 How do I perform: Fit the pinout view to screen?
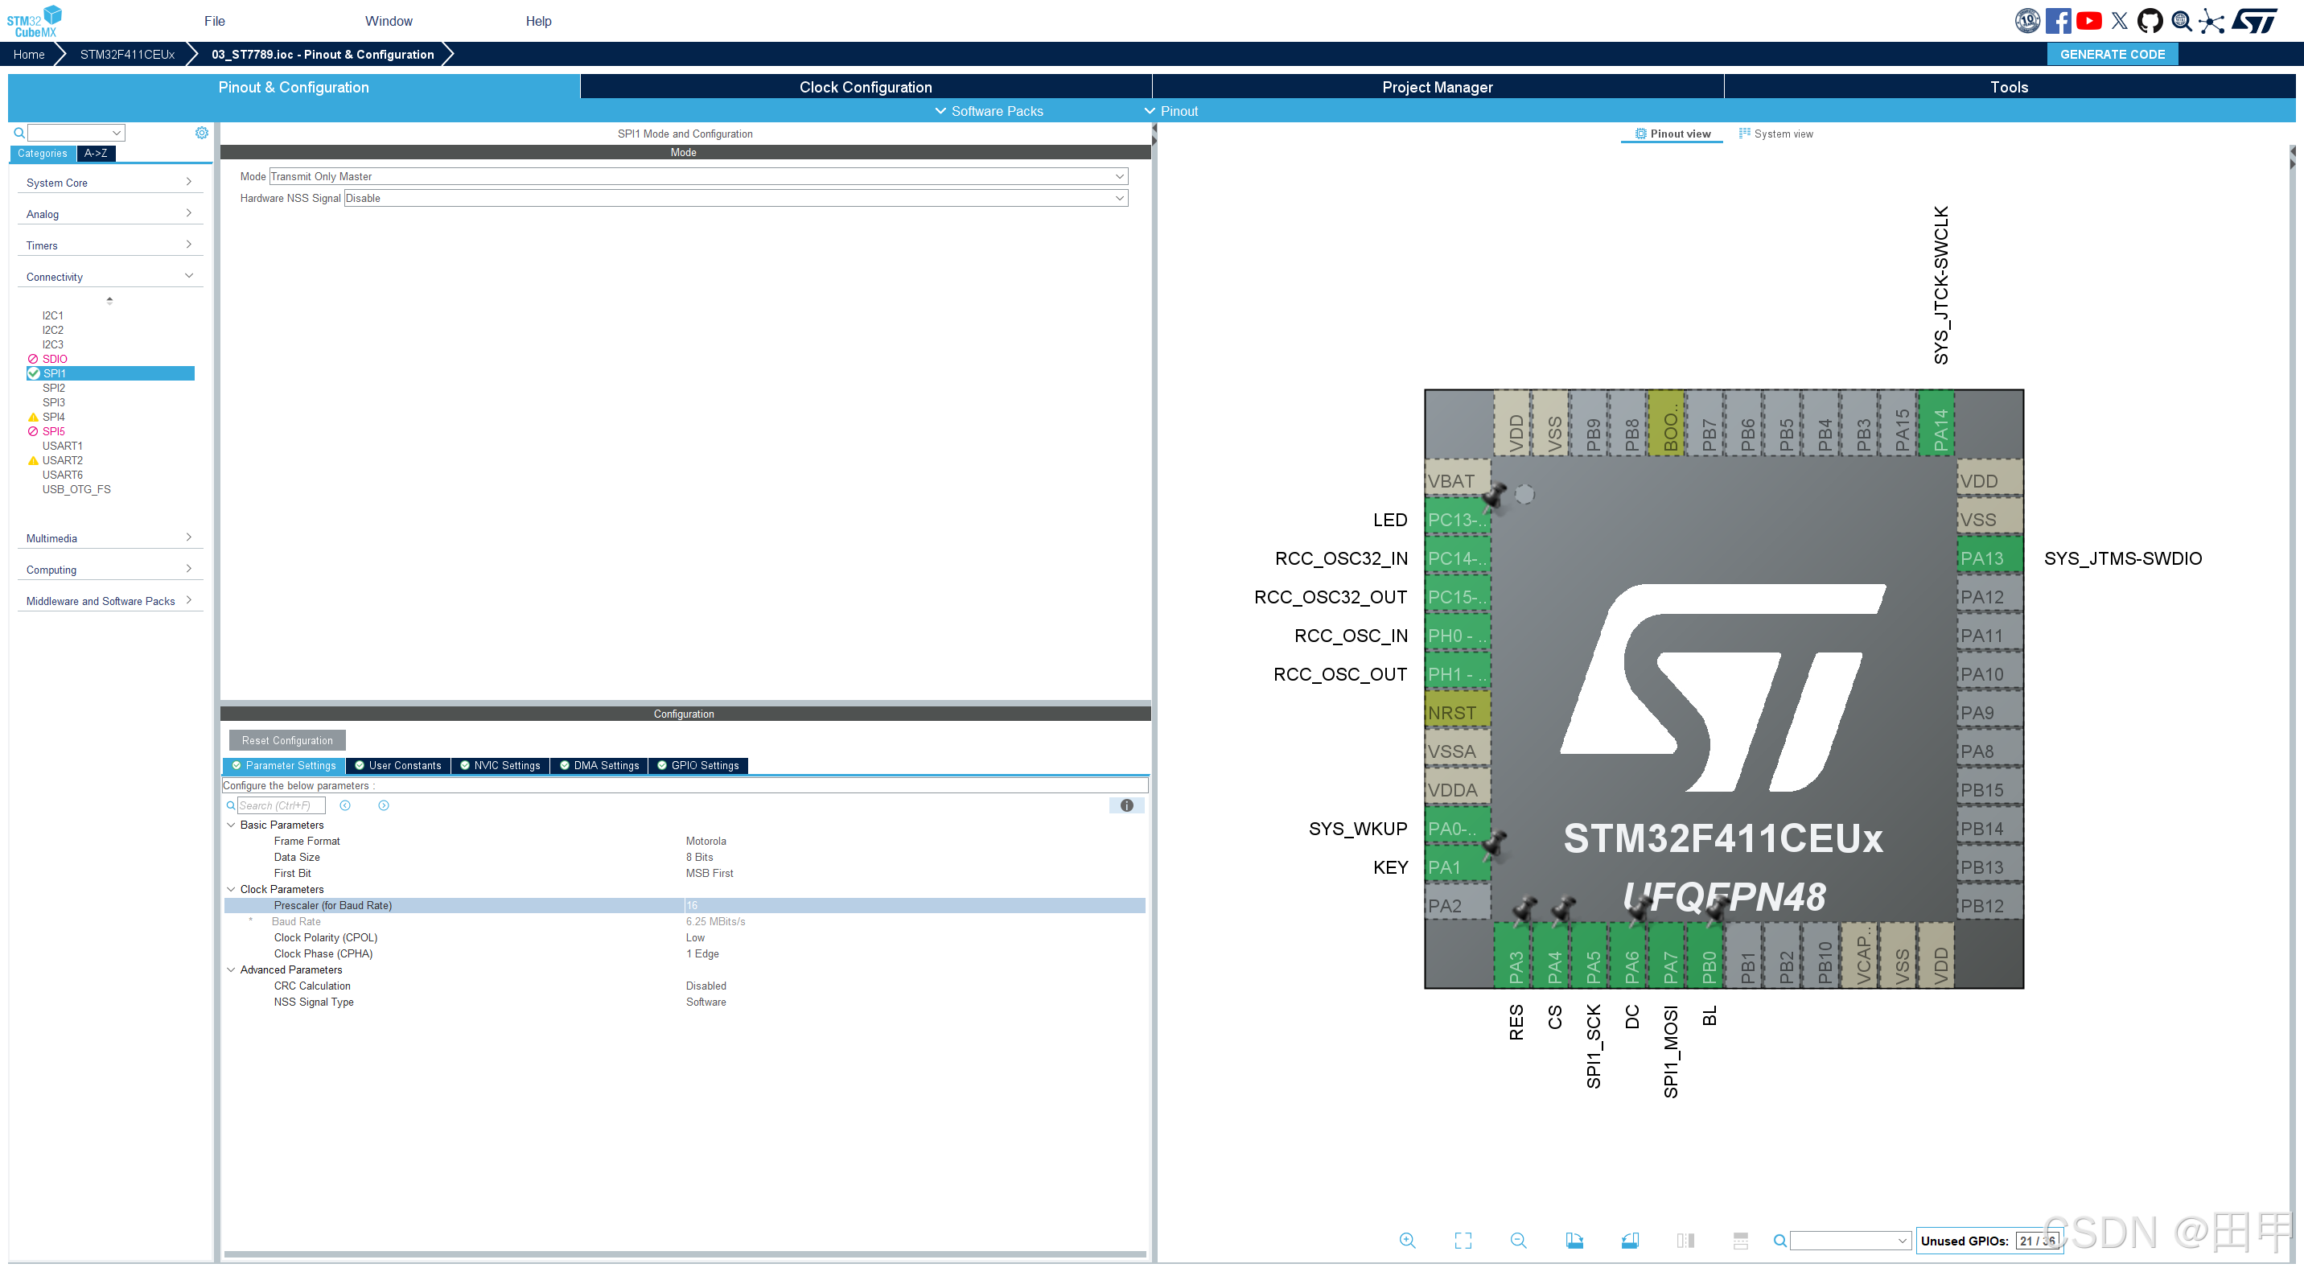1463,1241
